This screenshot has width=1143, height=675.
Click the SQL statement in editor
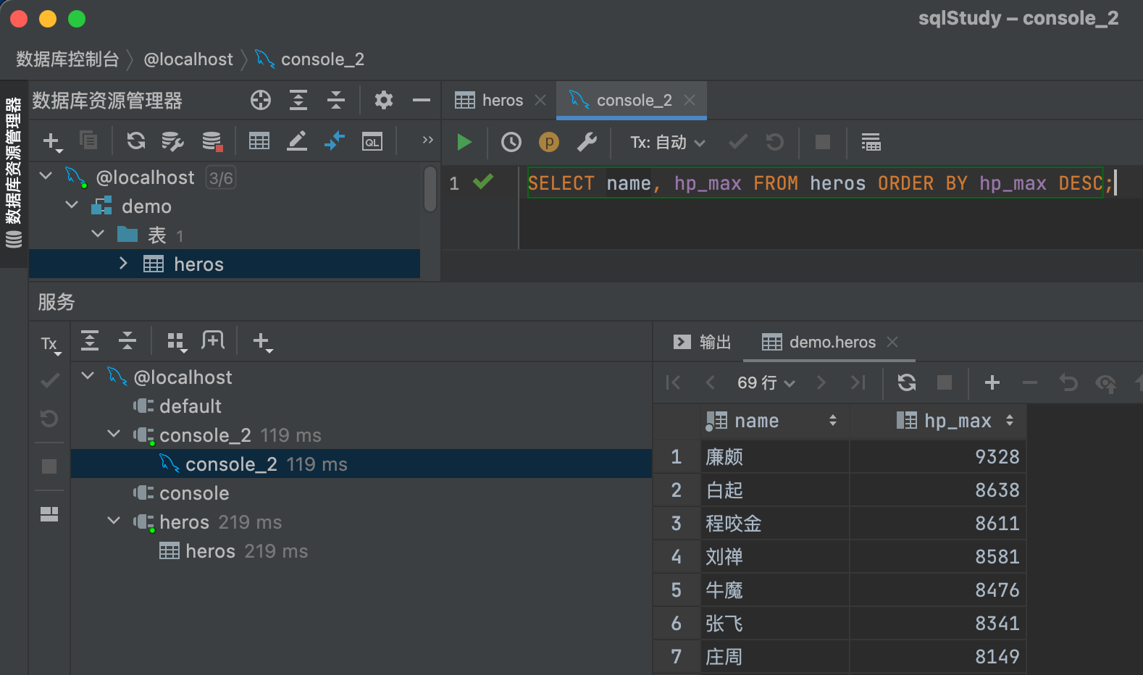(820, 183)
